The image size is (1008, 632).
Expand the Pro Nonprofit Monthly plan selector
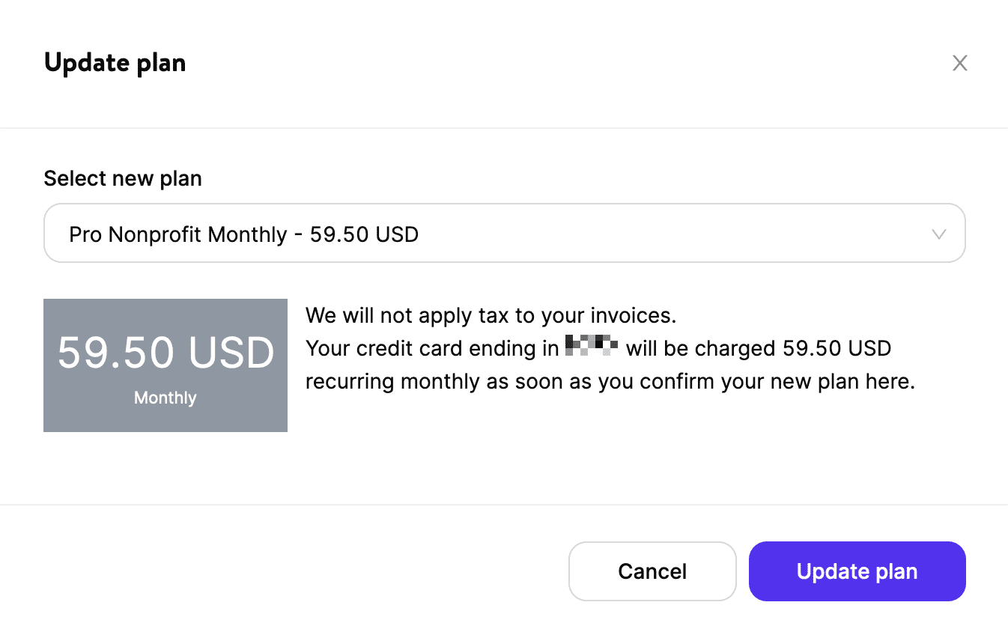point(504,233)
